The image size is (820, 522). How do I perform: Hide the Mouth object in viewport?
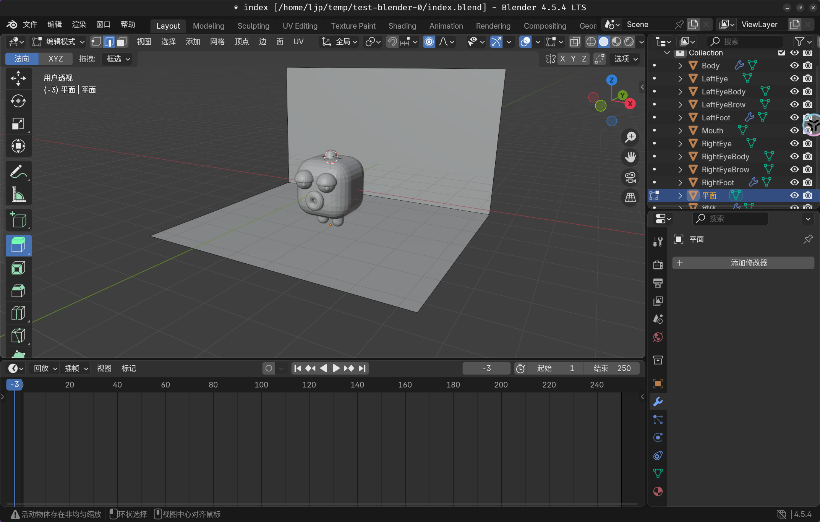(794, 131)
